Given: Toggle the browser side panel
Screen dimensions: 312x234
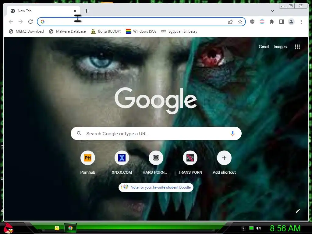Looking at the screenshot, I should [281, 22].
